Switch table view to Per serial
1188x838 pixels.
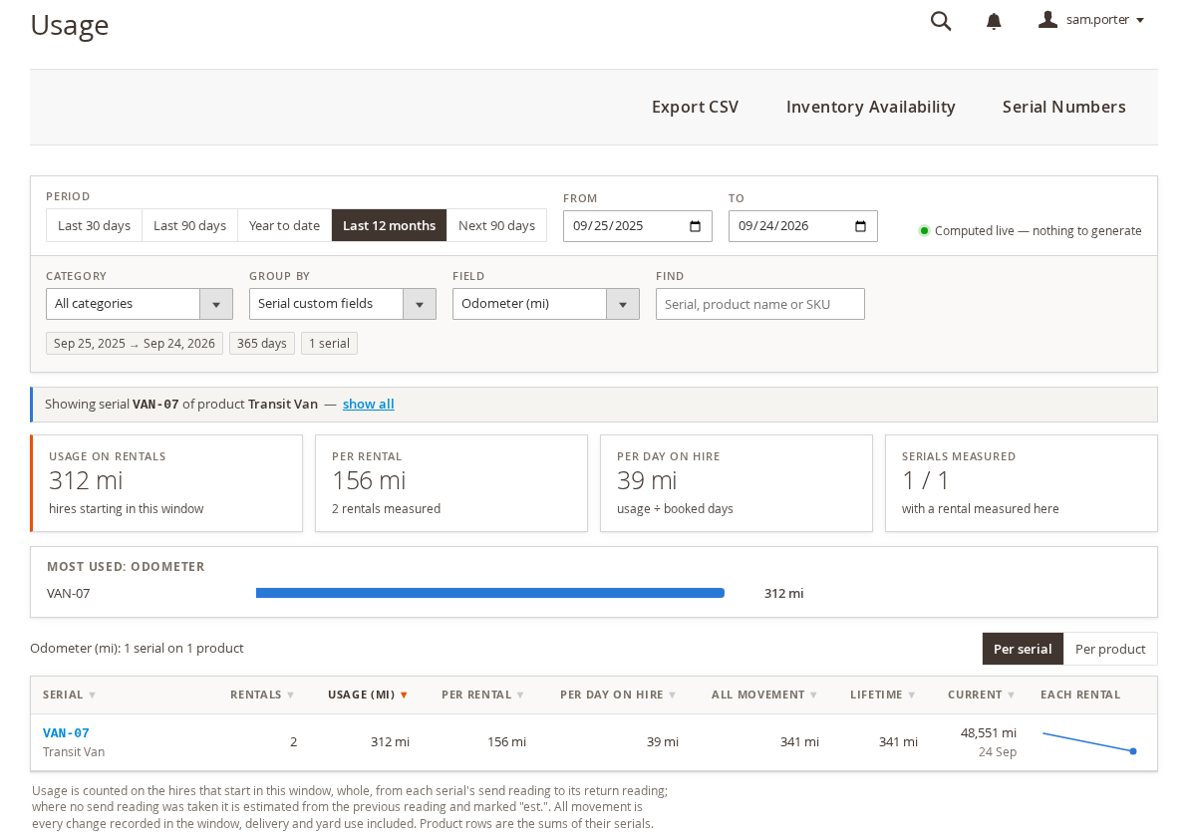1023,649
